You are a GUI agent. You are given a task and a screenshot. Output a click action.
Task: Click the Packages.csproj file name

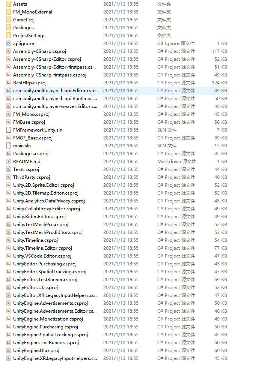click(31, 153)
